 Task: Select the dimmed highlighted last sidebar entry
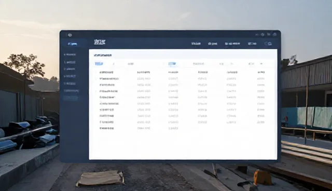point(71,98)
